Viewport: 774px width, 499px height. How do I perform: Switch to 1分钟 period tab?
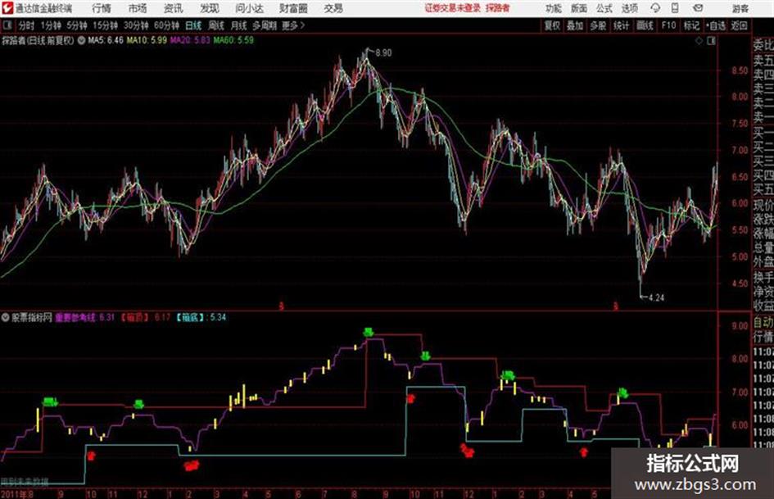click(51, 25)
